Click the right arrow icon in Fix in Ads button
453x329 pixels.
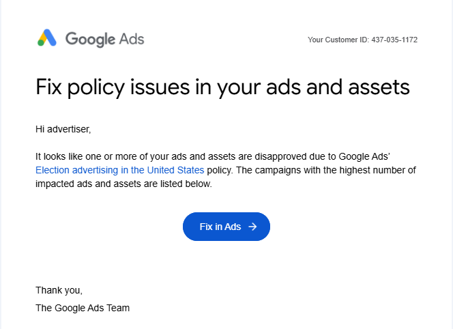coord(252,227)
